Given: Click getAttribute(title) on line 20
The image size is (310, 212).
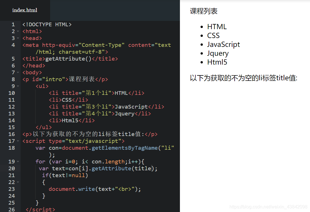Looking at the screenshot, I should pos(123,168).
